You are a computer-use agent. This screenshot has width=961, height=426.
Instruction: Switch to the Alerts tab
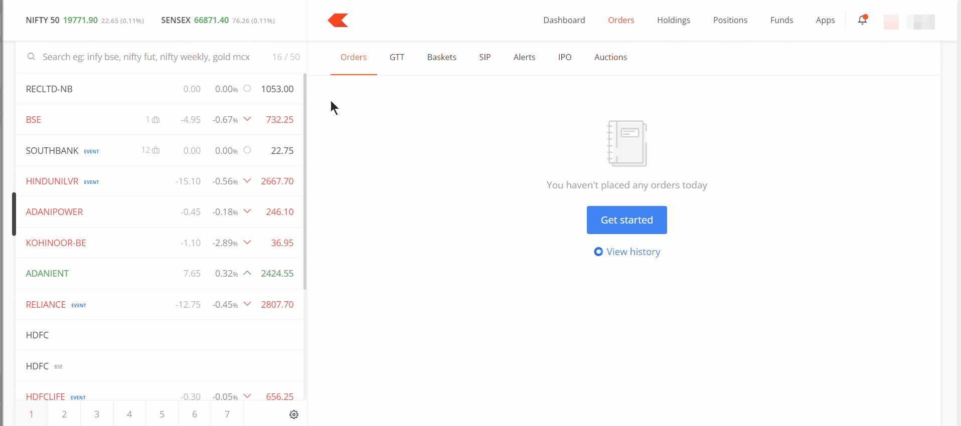coord(524,57)
